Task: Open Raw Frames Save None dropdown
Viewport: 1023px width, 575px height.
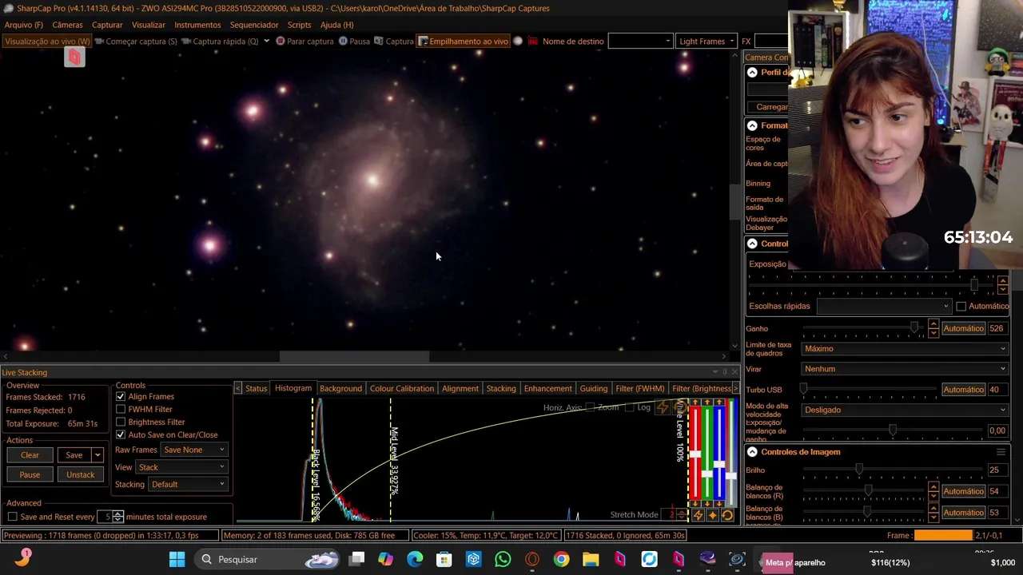Action: (194, 450)
